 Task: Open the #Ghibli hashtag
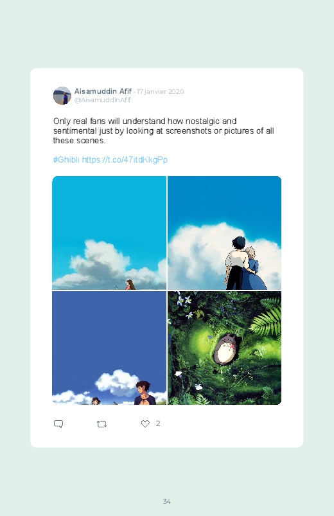click(66, 160)
